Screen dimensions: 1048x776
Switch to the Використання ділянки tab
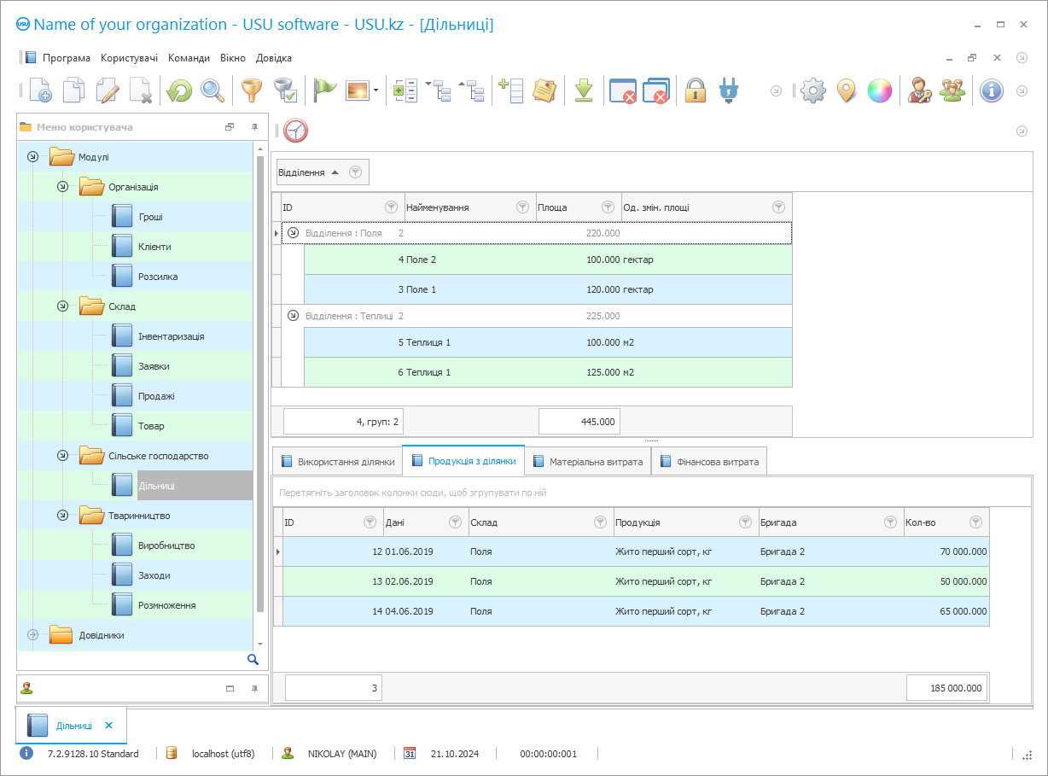tap(337, 462)
